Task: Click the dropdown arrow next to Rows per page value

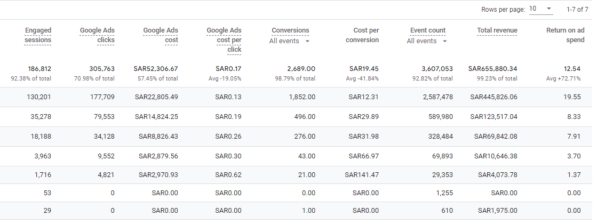Action: click(x=549, y=9)
